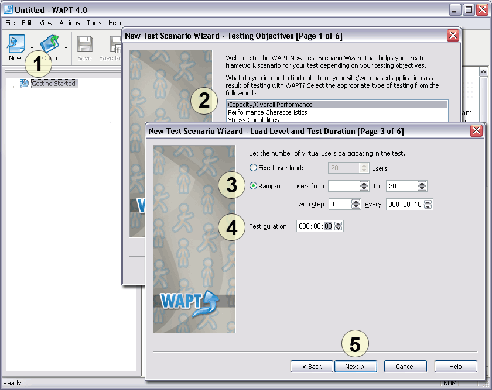Image resolution: width=492 pixels, height=390 pixels.
Task: Click the with step value field
Action: coord(340,204)
